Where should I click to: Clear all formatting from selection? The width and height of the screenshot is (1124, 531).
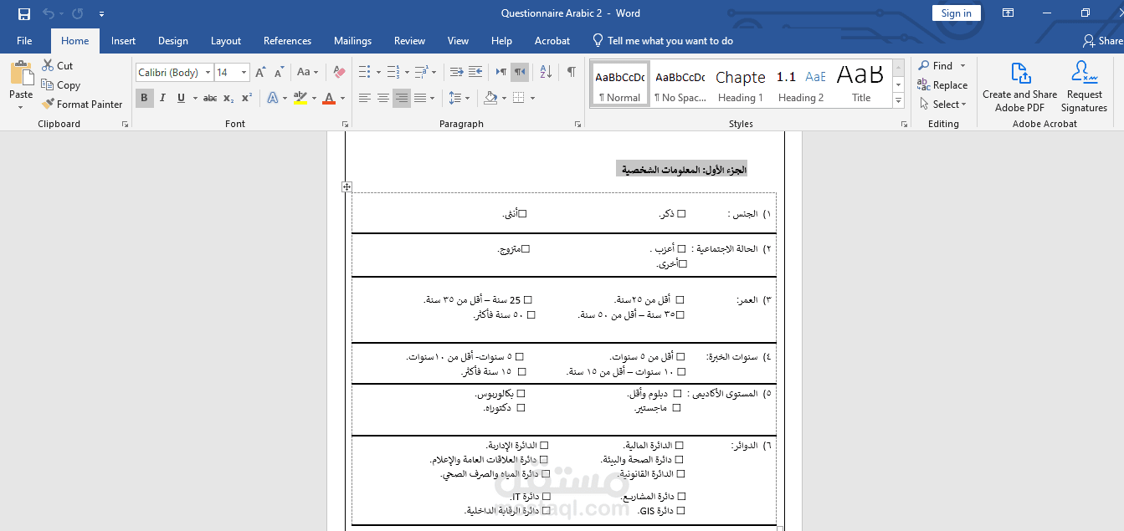pyautogui.click(x=339, y=73)
